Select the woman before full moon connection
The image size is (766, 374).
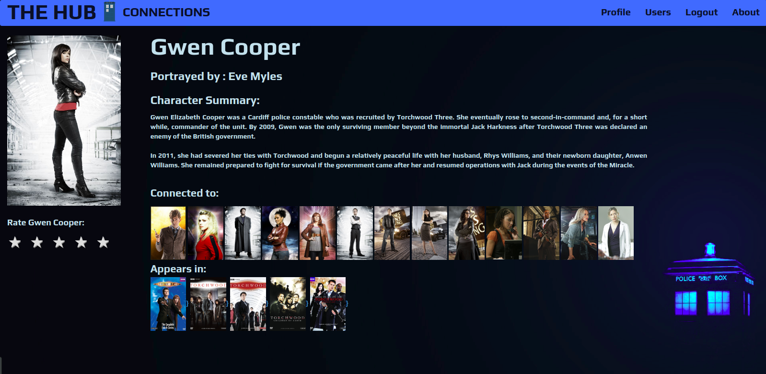(x=280, y=233)
